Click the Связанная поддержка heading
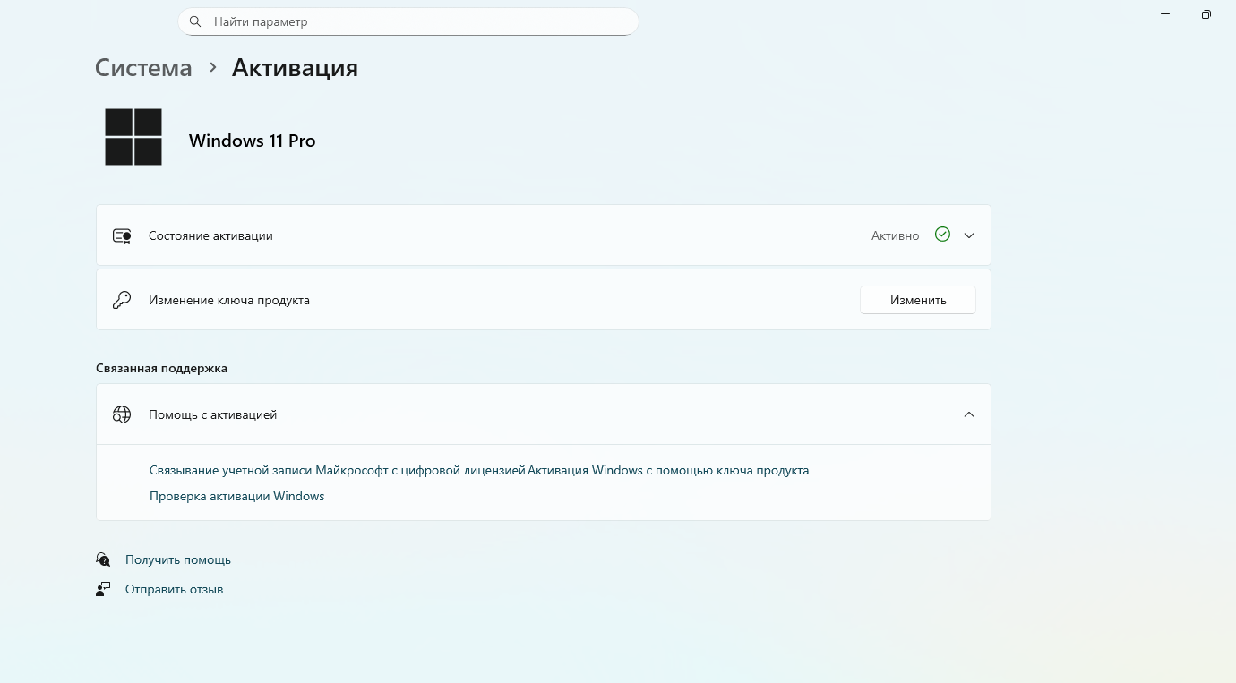 [x=161, y=368]
